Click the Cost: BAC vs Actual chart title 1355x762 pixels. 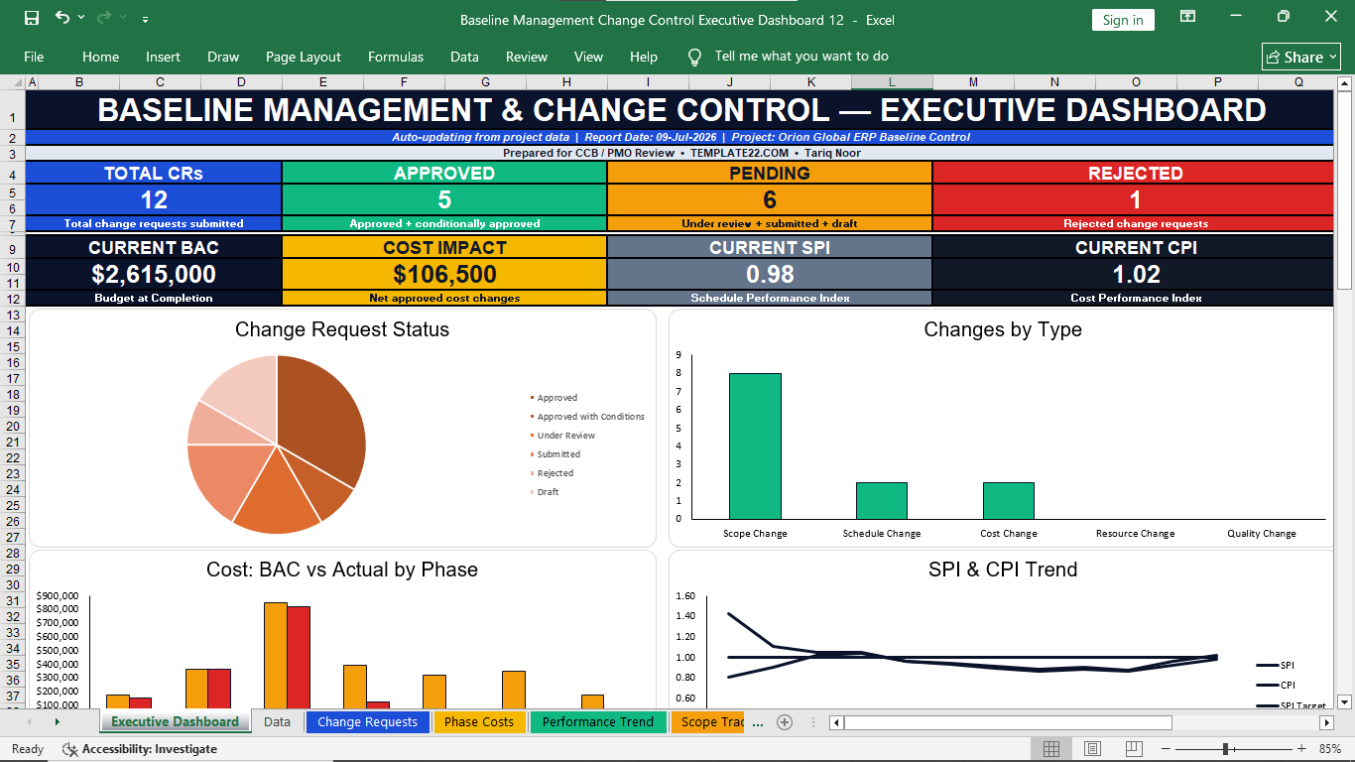pos(342,570)
